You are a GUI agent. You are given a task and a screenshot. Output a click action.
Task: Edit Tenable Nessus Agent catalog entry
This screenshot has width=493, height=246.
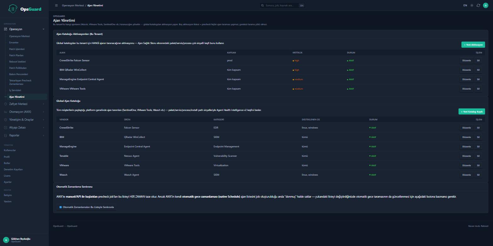[x=467, y=156]
